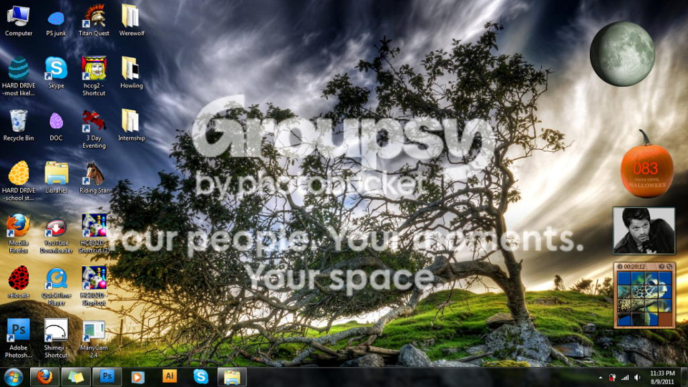Select the YouTube Downloader desktop icon

pos(56,234)
